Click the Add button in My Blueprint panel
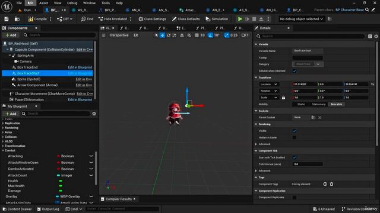Image resolution: width=380 pixels, height=213 pixels. (11, 114)
